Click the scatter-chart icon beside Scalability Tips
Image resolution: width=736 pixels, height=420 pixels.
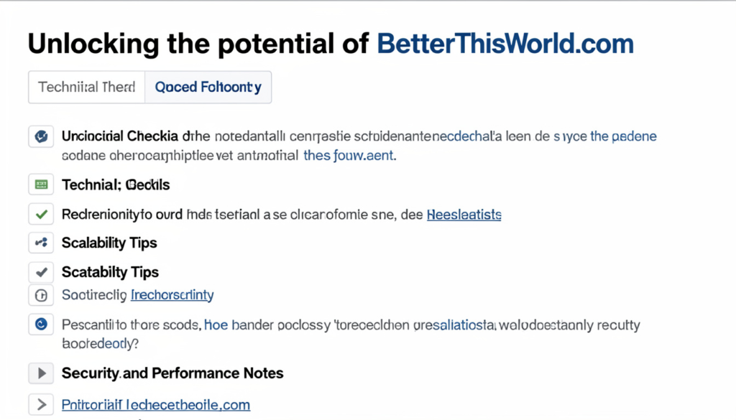point(41,243)
